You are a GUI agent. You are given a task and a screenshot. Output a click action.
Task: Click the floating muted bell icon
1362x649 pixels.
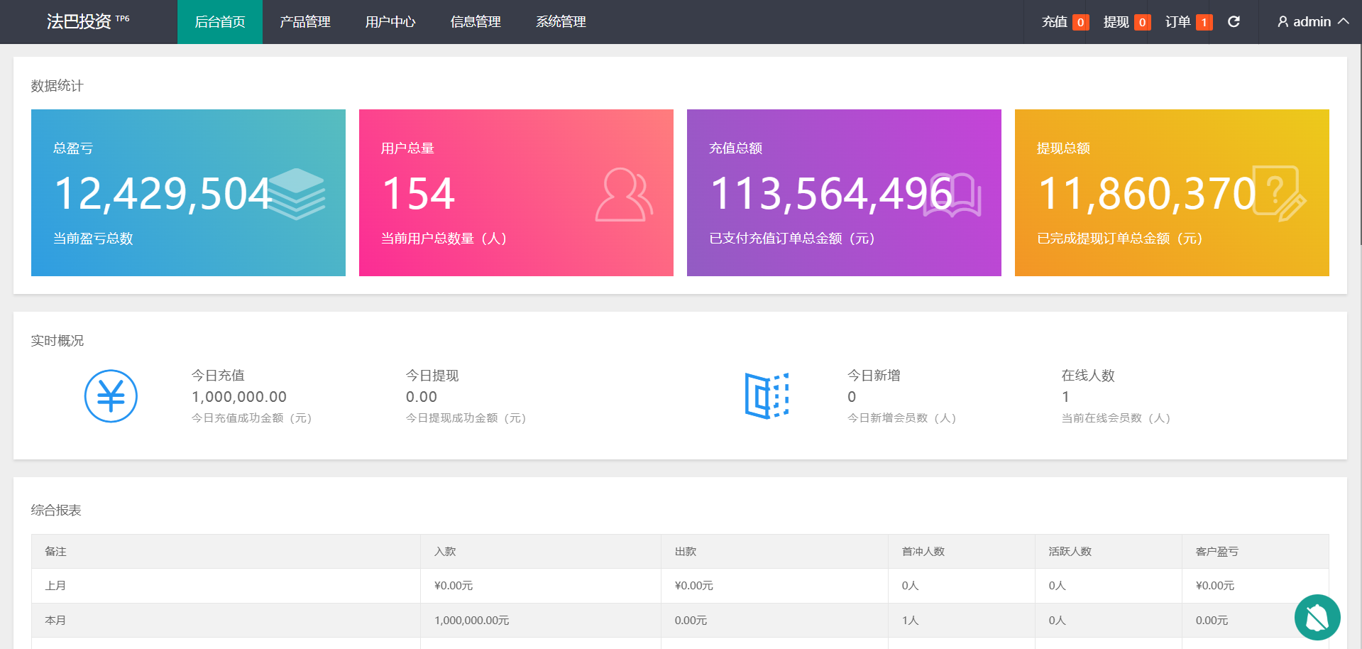click(1317, 617)
